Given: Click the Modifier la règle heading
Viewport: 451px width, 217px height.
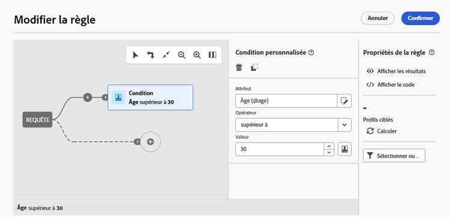Looking at the screenshot, I should [x=55, y=20].
